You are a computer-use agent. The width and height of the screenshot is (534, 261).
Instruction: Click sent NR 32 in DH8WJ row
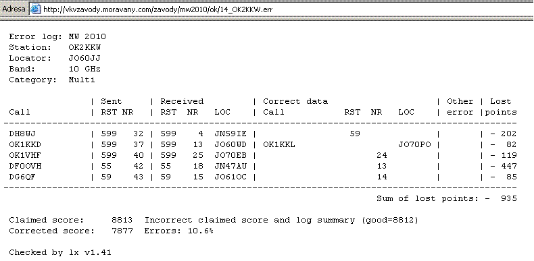tap(139, 134)
